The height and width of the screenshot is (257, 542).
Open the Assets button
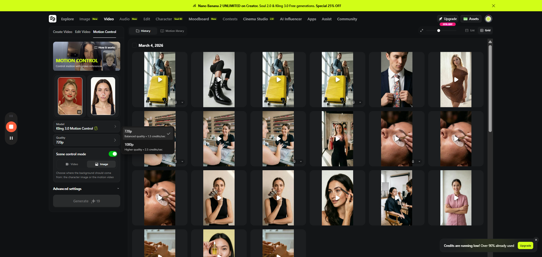[471, 19]
